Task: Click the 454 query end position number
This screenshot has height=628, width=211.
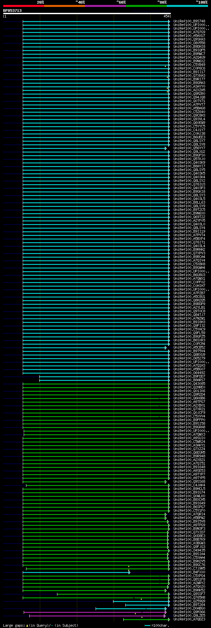Action: 166,16
